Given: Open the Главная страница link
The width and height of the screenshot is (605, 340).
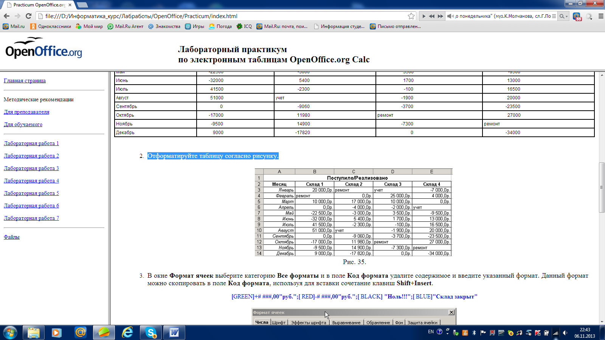Looking at the screenshot, I should click(x=25, y=80).
